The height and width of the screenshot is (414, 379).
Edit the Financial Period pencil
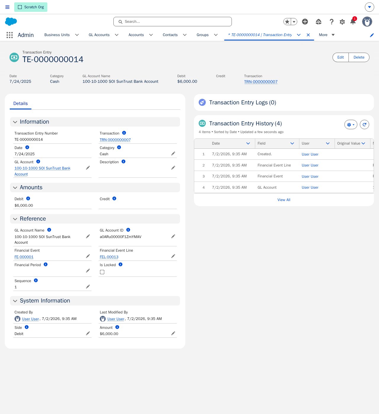click(88, 271)
